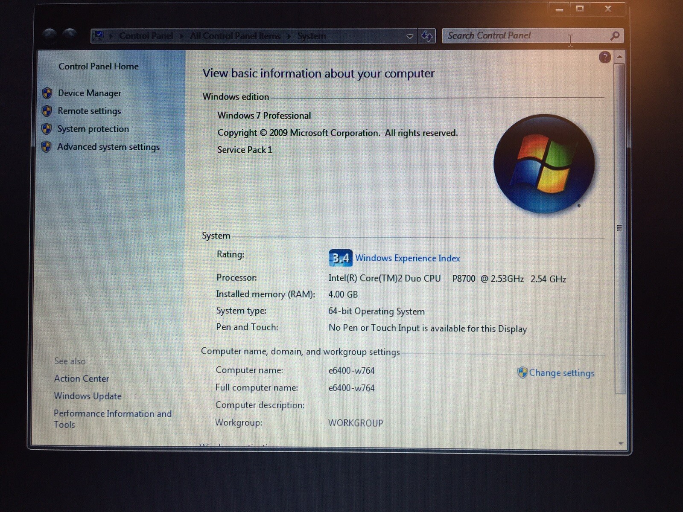
Task: Click the Service Pack 1 text
Action: [245, 150]
